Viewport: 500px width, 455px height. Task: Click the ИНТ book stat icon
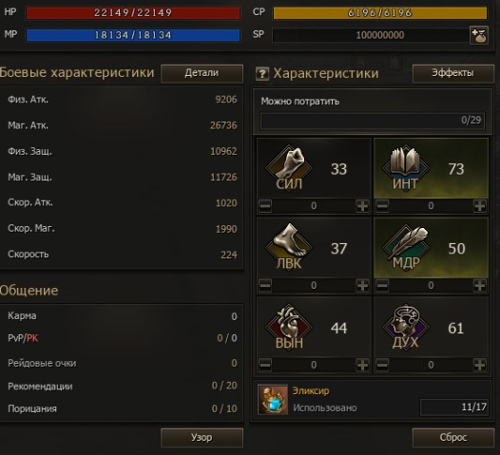(x=406, y=167)
